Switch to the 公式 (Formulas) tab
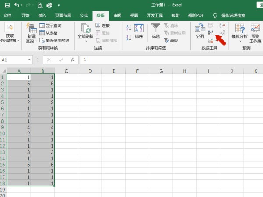 84,15
